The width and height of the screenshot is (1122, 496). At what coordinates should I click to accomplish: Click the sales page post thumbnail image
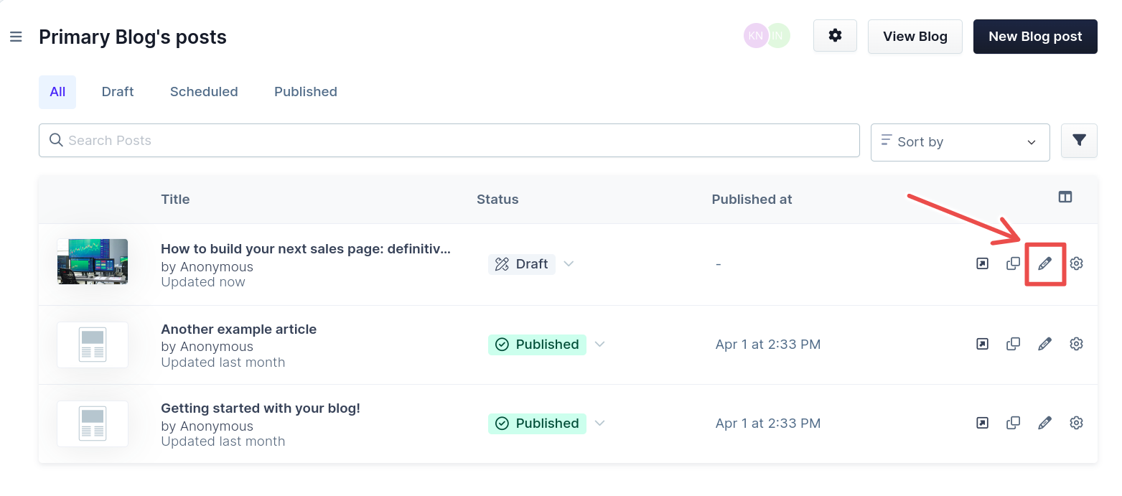tap(92, 262)
